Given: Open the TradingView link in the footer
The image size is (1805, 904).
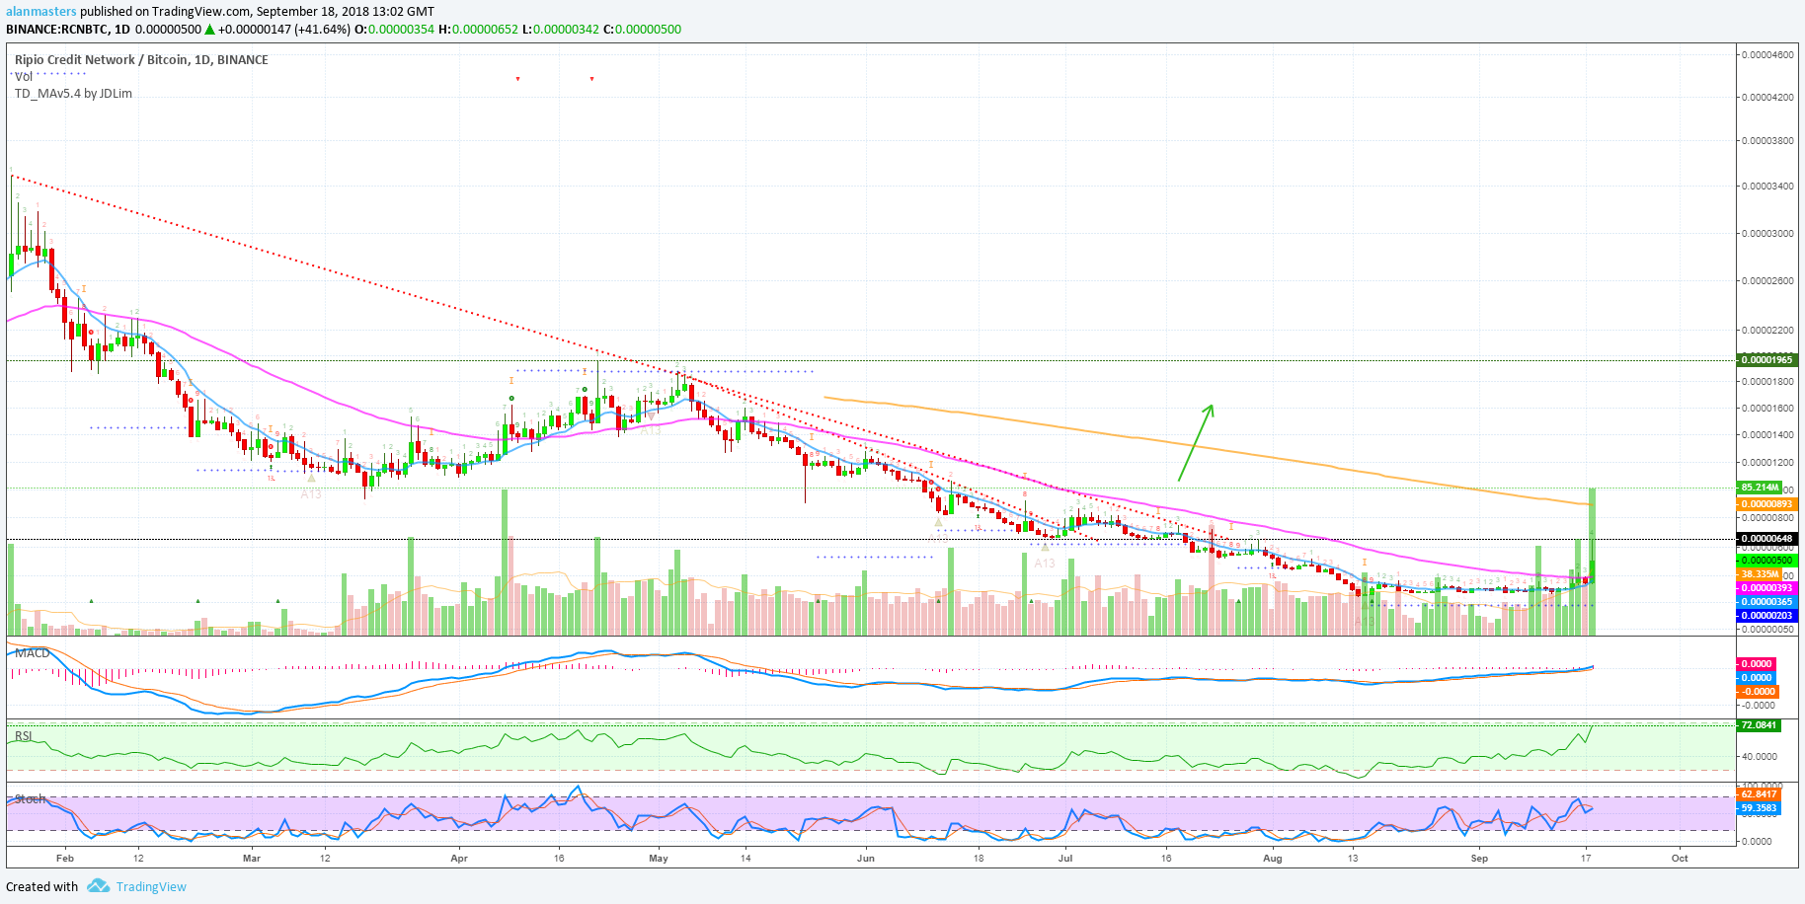Looking at the screenshot, I should coord(151,886).
